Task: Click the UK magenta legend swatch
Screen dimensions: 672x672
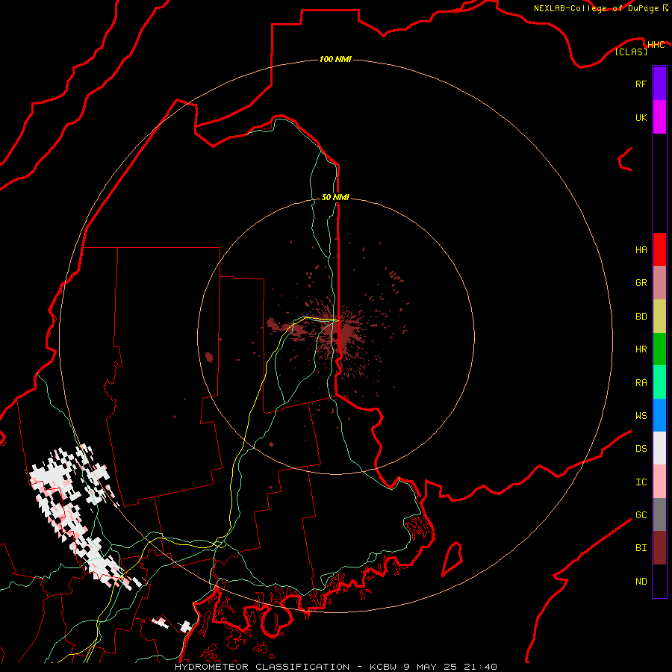Action: pos(659,117)
